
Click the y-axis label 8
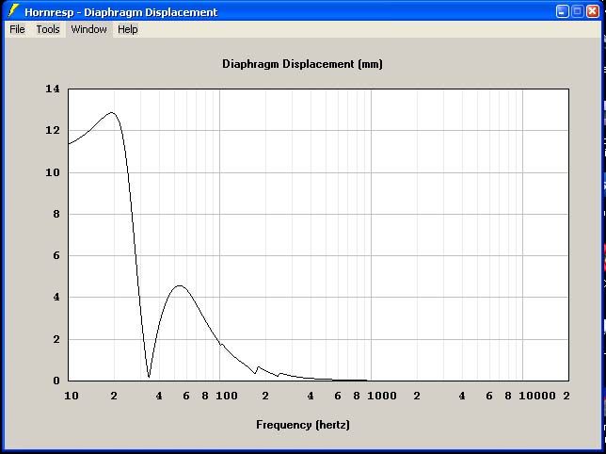(56, 214)
